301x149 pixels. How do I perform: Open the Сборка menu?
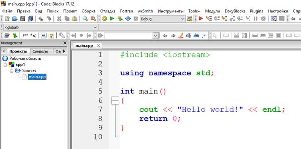[89, 11]
